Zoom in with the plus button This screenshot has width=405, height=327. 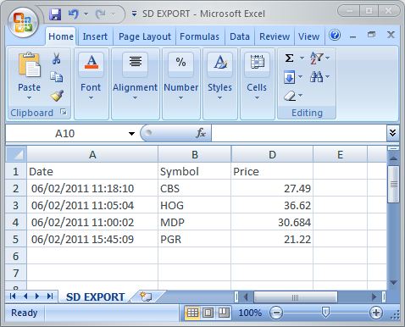click(376, 313)
